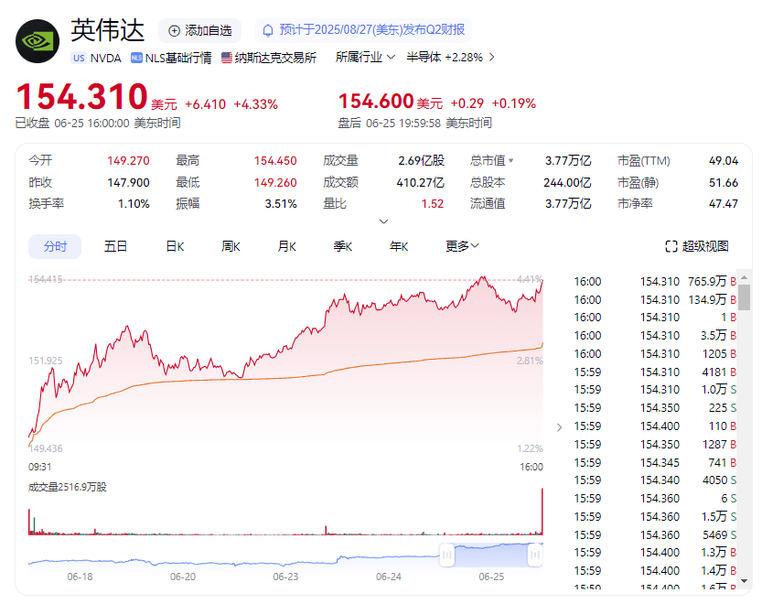The image size is (762, 604).
Task: Click the 预计于2025/08/27发布Q2财报 notice
Action: (x=362, y=30)
